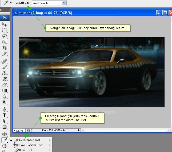The height and width of the screenshot is (152, 172).
Task: Select the Move tool
Action: pos(5,24)
